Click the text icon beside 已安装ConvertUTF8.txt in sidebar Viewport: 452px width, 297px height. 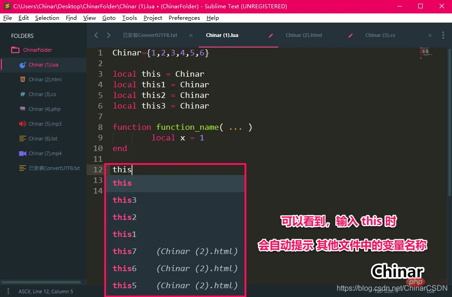[x=23, y=168]
